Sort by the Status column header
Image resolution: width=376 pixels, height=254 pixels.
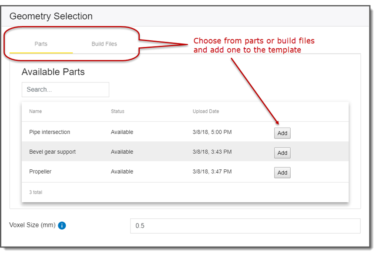tap(117, 112)
